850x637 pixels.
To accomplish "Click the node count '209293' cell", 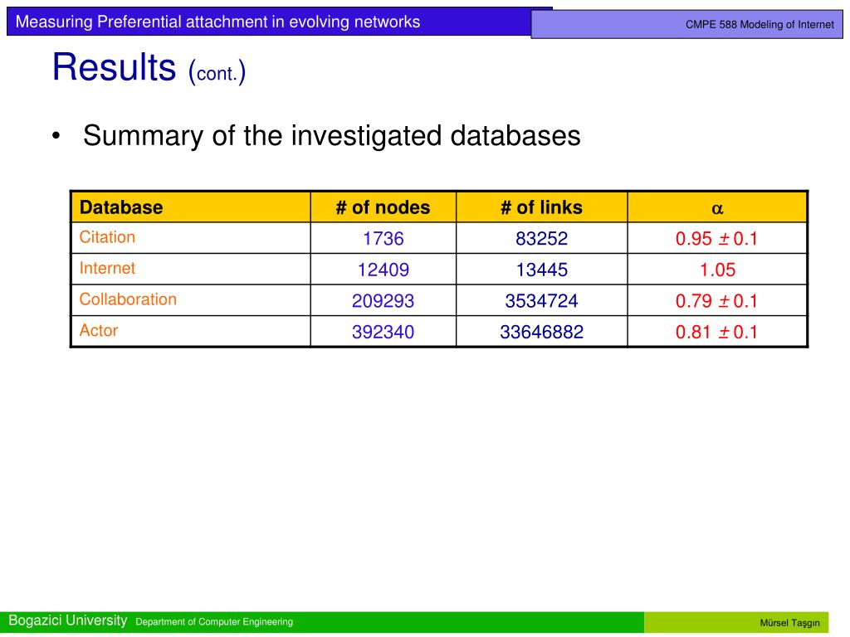I will [383, 300].
